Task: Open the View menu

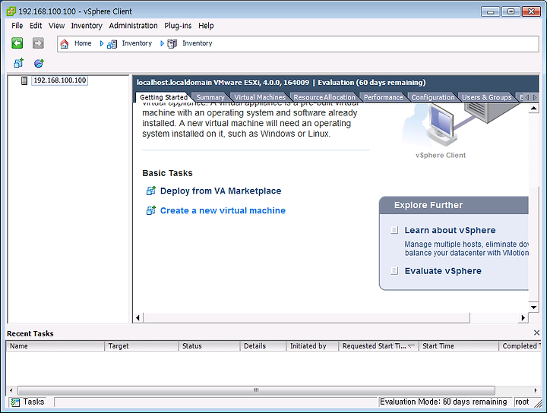Action: [x=56, y=26]
